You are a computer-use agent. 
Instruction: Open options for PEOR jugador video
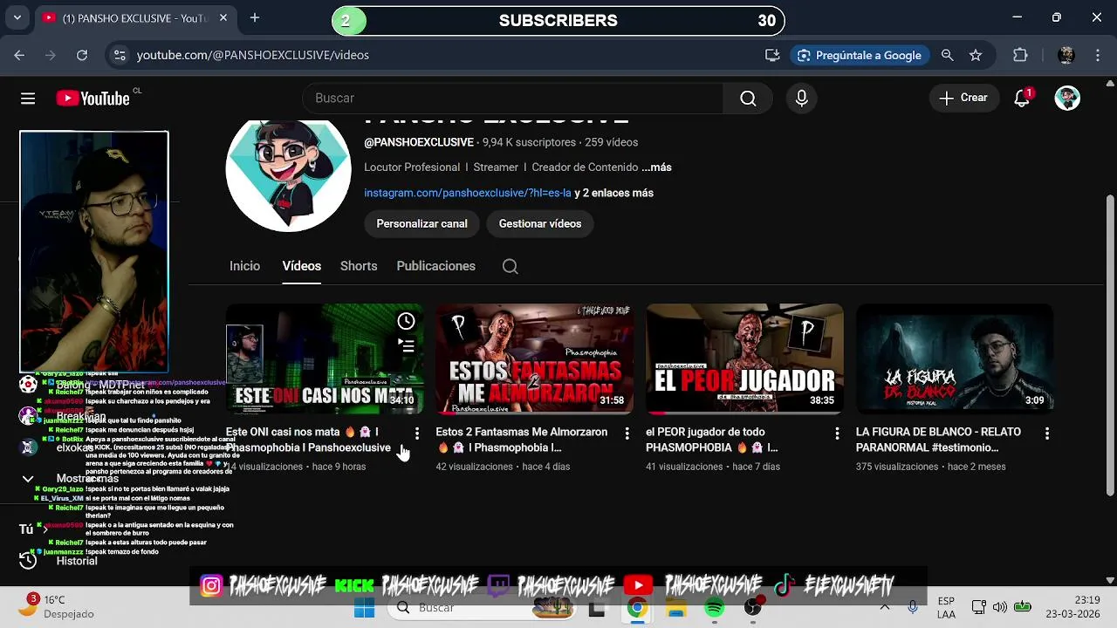(837, 433)
